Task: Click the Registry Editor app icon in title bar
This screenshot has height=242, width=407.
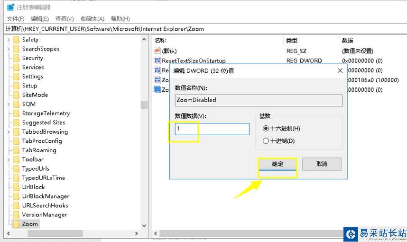Action: click(10, 7)
